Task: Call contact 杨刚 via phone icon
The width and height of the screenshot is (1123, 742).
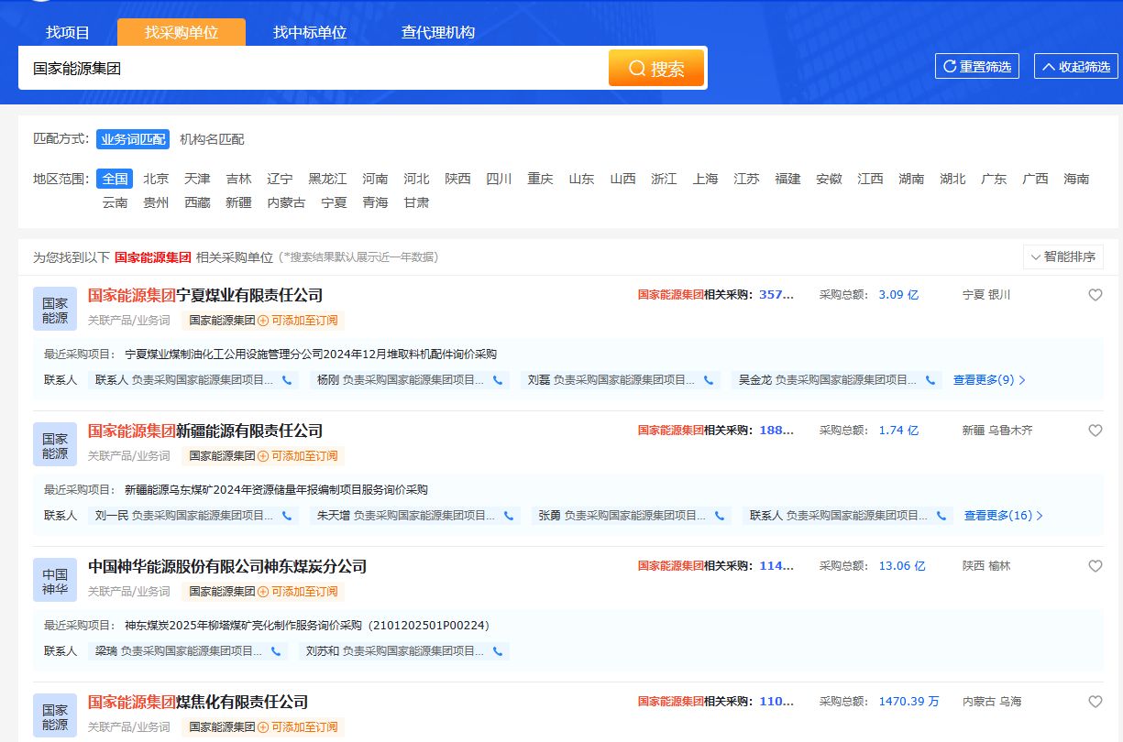Action: click(498, 380)
